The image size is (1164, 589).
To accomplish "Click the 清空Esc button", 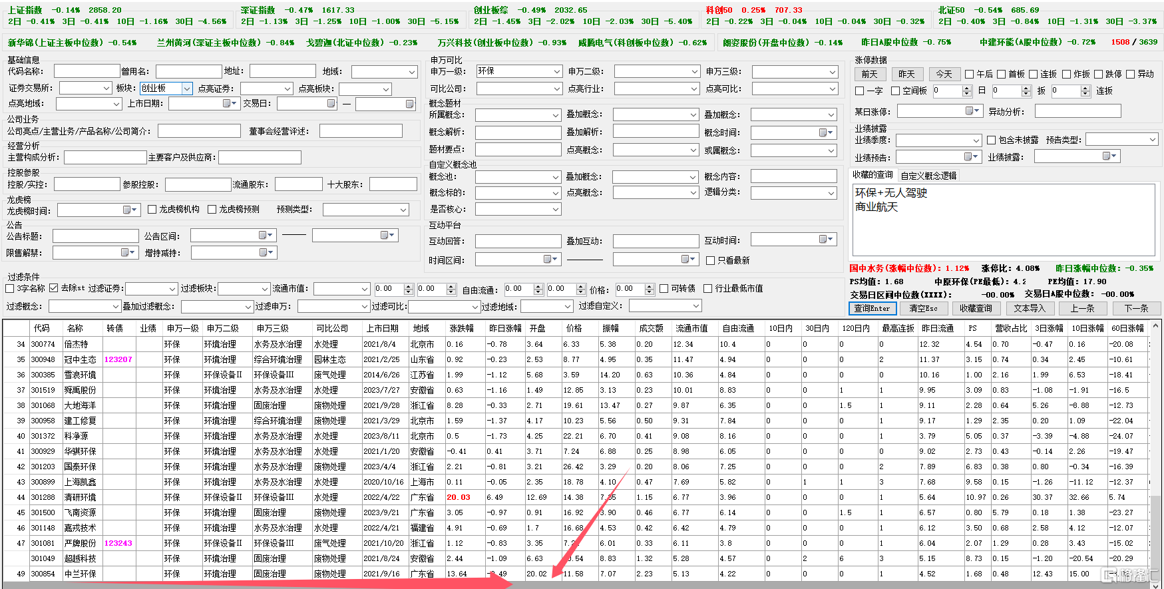I will click(923, 308).
